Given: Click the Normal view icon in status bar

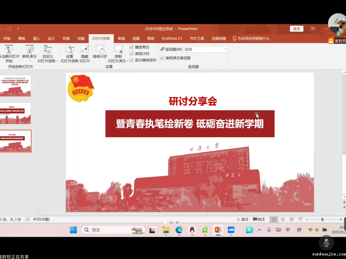Looking at the screenshot, I should point(274,219).
